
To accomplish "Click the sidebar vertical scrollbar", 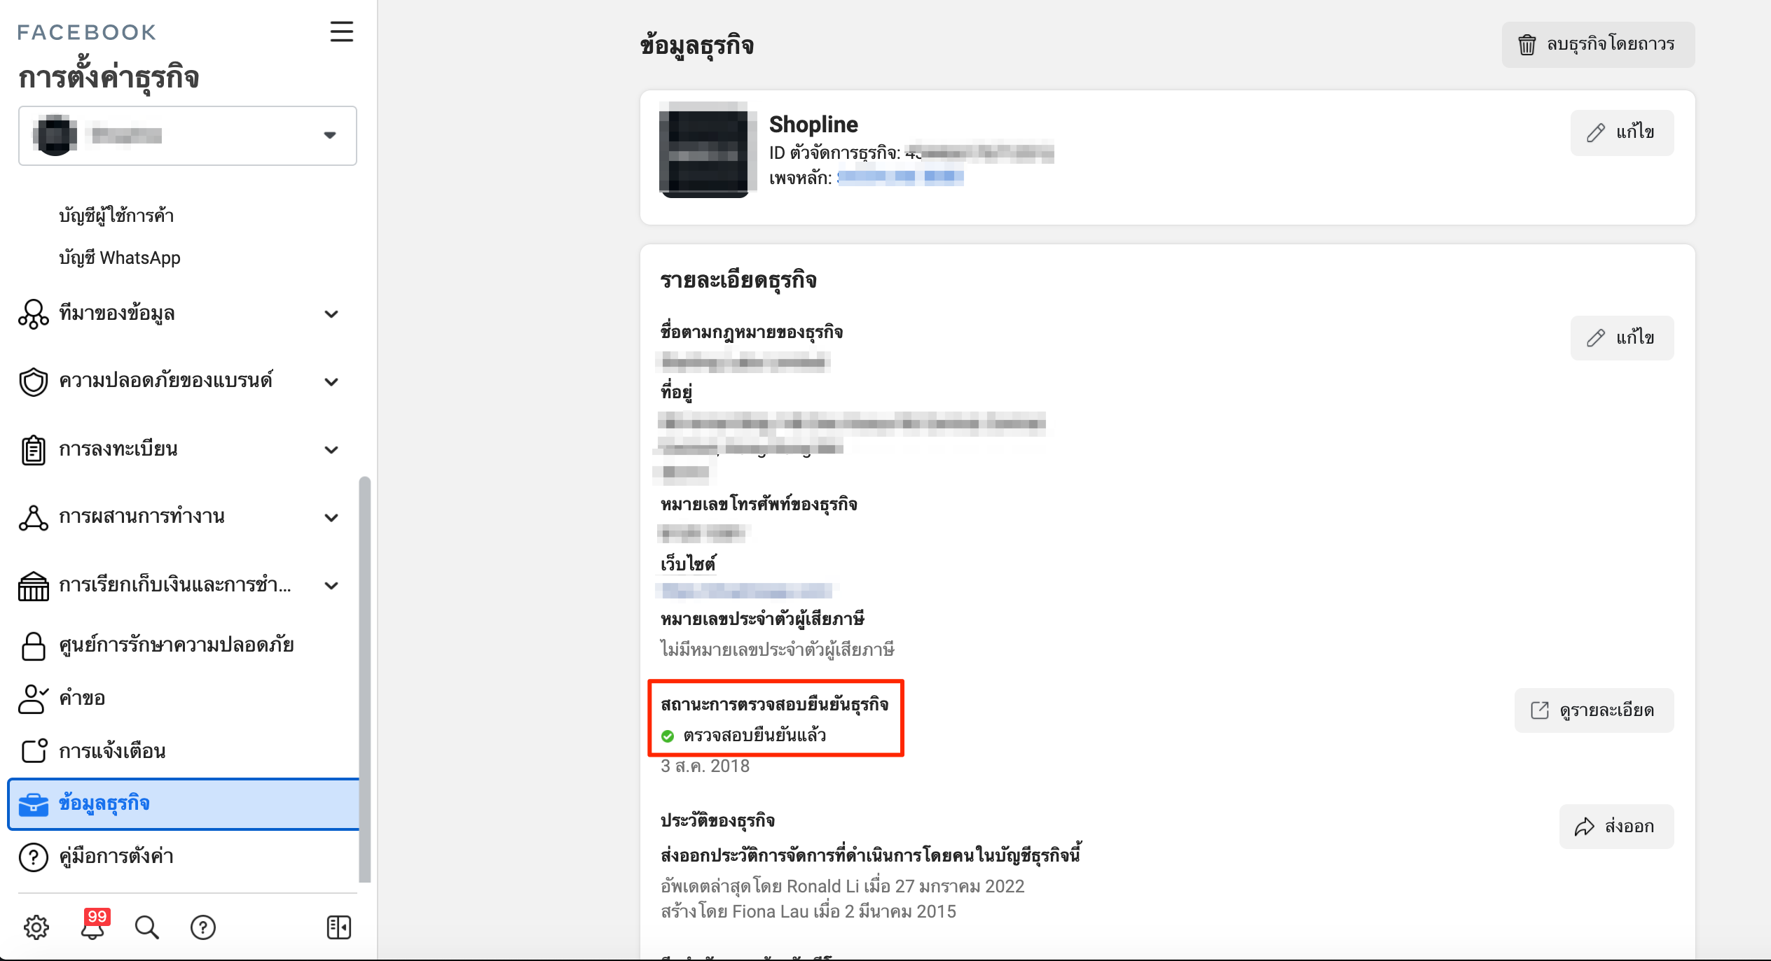I will (x=364, y=679).
